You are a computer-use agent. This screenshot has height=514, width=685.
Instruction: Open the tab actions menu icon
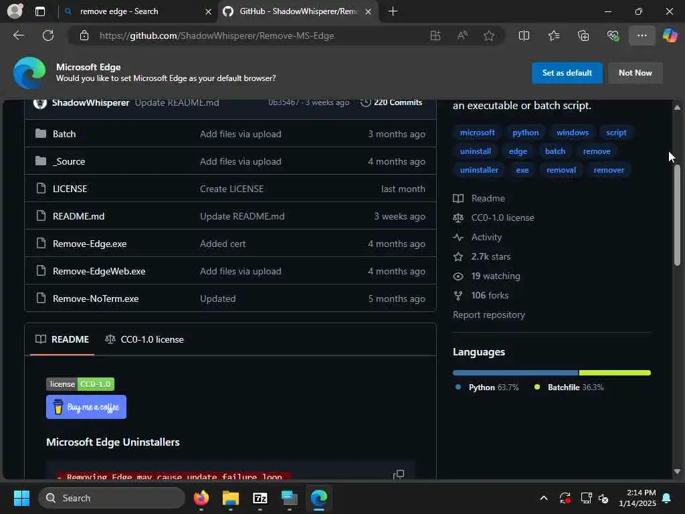click(39, 11)
